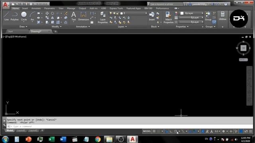Click the white object color swatch
The height and width of the screenshot is (143, 255).
[182, 13]
